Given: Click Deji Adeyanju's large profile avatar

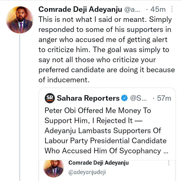Looking at the screenshot, I should coord(20,20).
